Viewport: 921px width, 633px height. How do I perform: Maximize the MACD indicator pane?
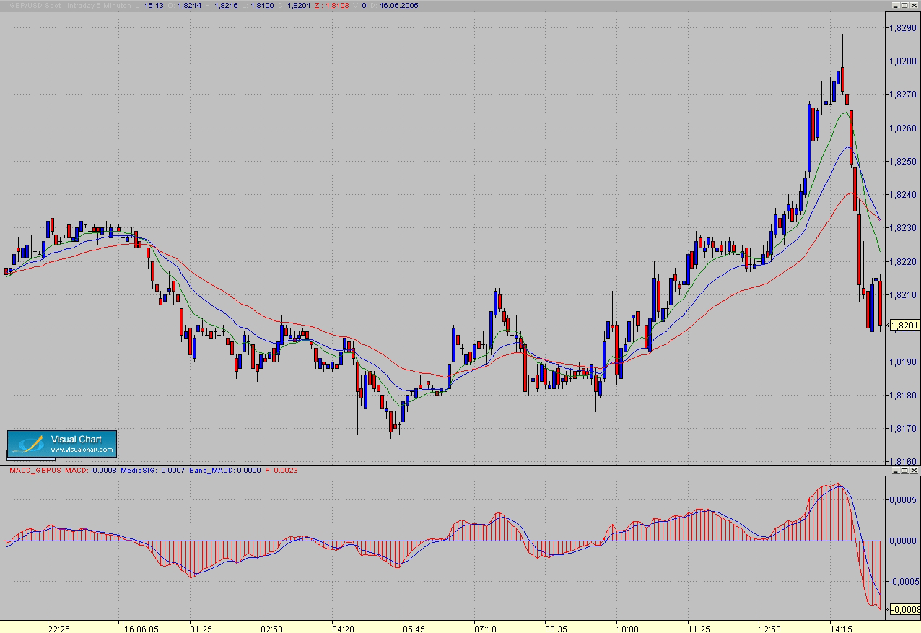(904, 471)
